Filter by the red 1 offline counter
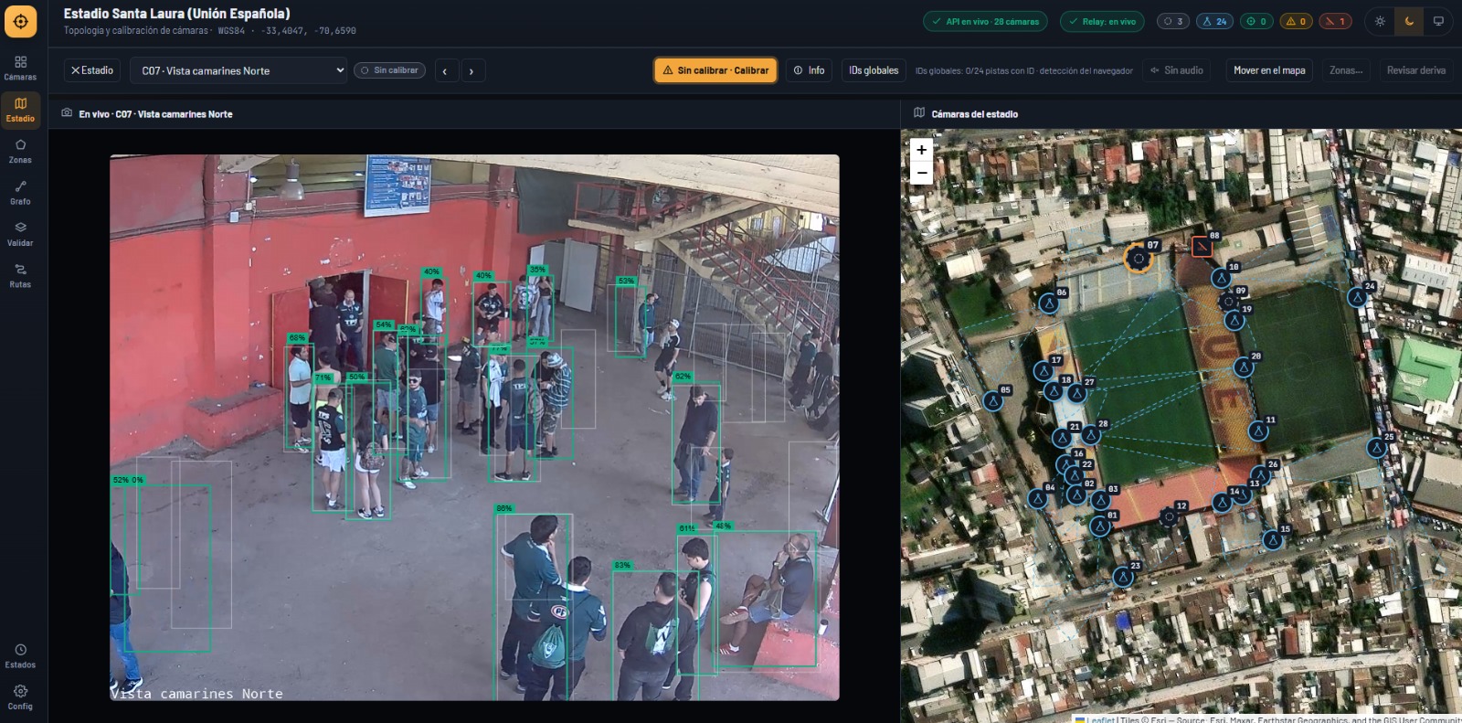Viewport: 1462px width, 723px height. pyautogui.click(x=1335, y=21)
